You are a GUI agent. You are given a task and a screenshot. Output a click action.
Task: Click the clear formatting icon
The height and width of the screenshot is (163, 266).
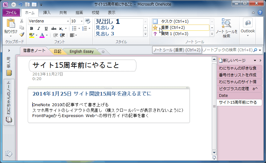pyautogui.click(x=88, y=21)
